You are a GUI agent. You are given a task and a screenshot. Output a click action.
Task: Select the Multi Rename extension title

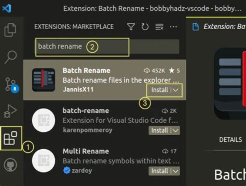click(86, 151)
